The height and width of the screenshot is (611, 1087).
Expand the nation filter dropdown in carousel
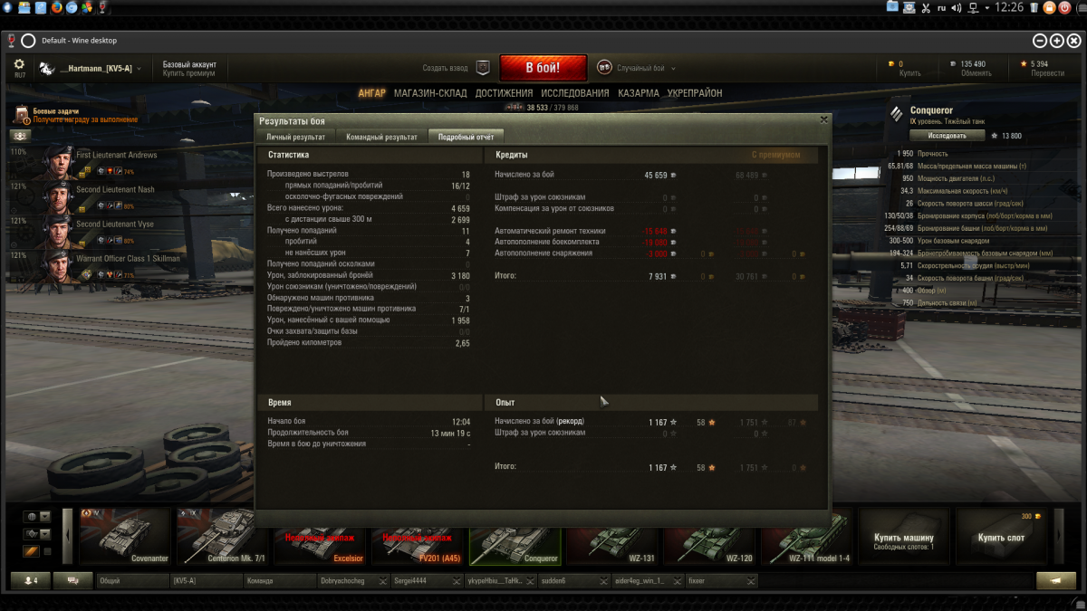click(44, 516)
